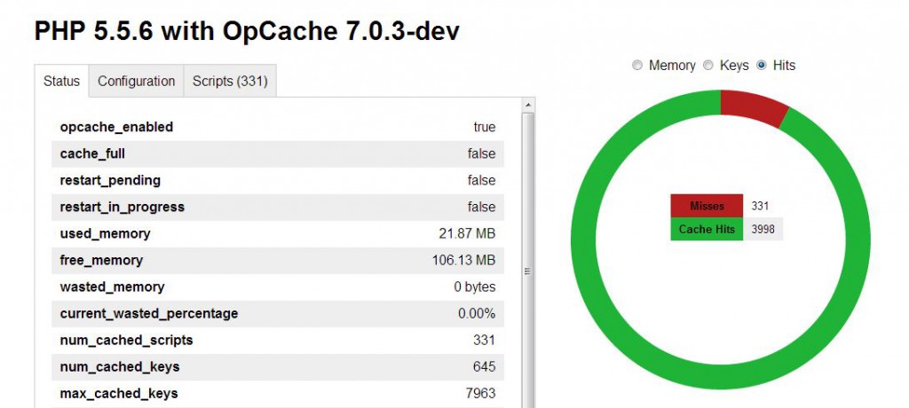Screen dimensions: 909x408
Task: Click the max_cached_keys row label
Action: [x=119, y=394]
